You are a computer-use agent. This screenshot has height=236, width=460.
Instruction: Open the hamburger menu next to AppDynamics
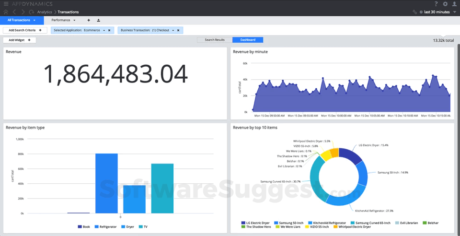(x=6, y=4)
